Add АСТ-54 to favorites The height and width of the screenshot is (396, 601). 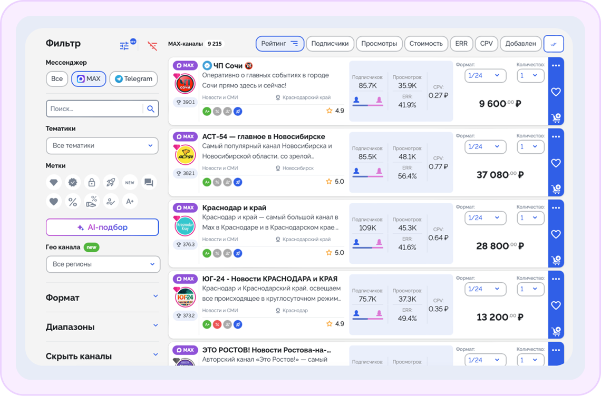(x=556, y=163)
